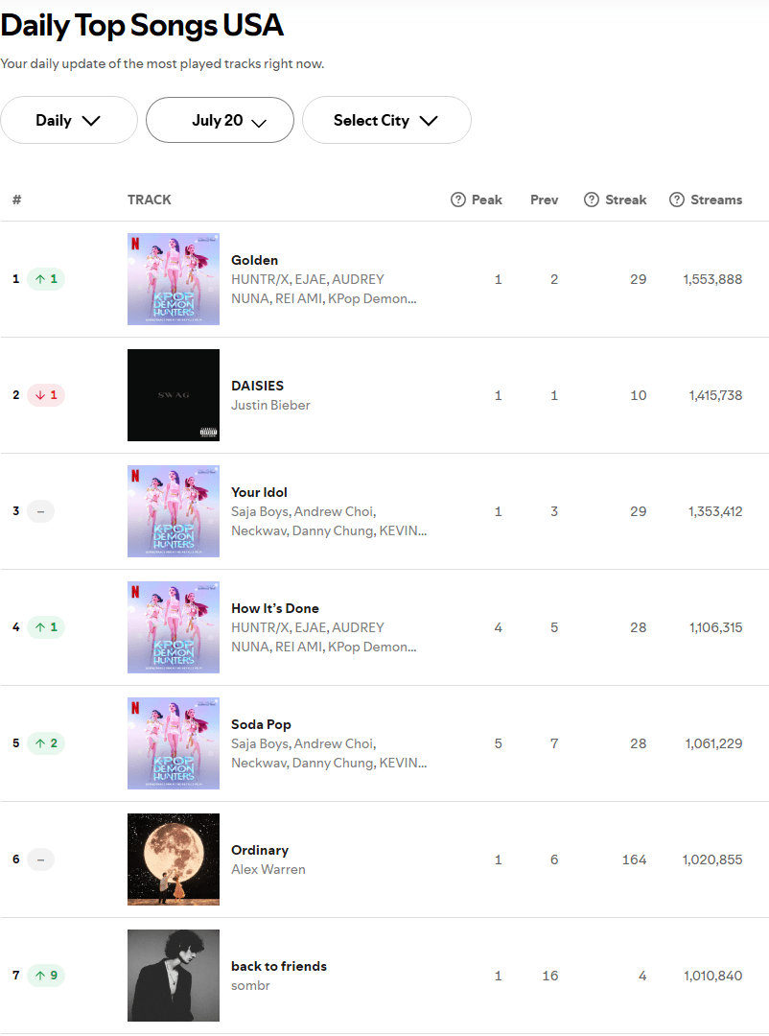Click the back to friends cover art
Screen dimensions: 769x1036
point(174,976)
